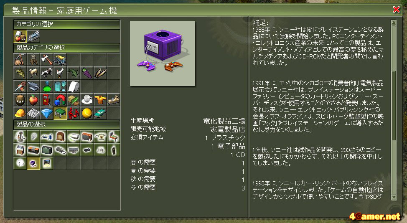This screenshot has height=223, width=407.
Task: Close the product information window
Action: point(396,10)
